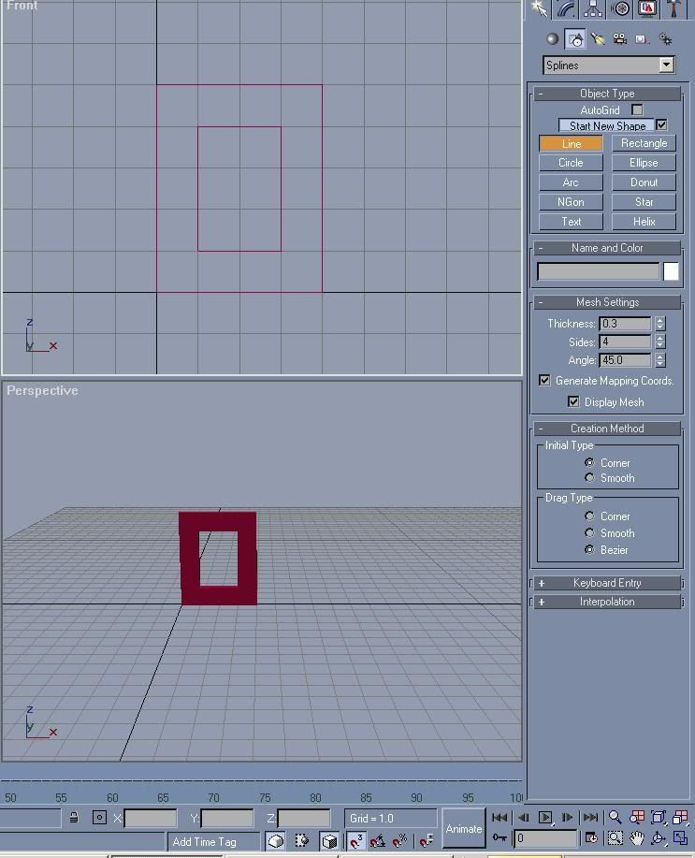
Task: Open the Hierarchy panel tab
Action: pos(593,9)
